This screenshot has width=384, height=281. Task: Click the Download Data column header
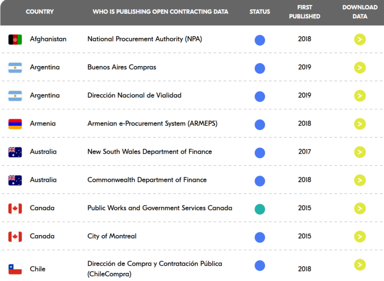coord(360,12)
